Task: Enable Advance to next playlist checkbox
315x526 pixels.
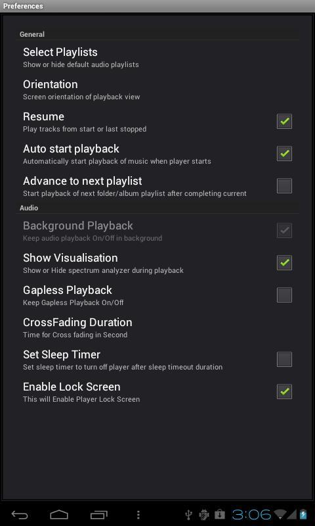Action: tap(284, 186)
